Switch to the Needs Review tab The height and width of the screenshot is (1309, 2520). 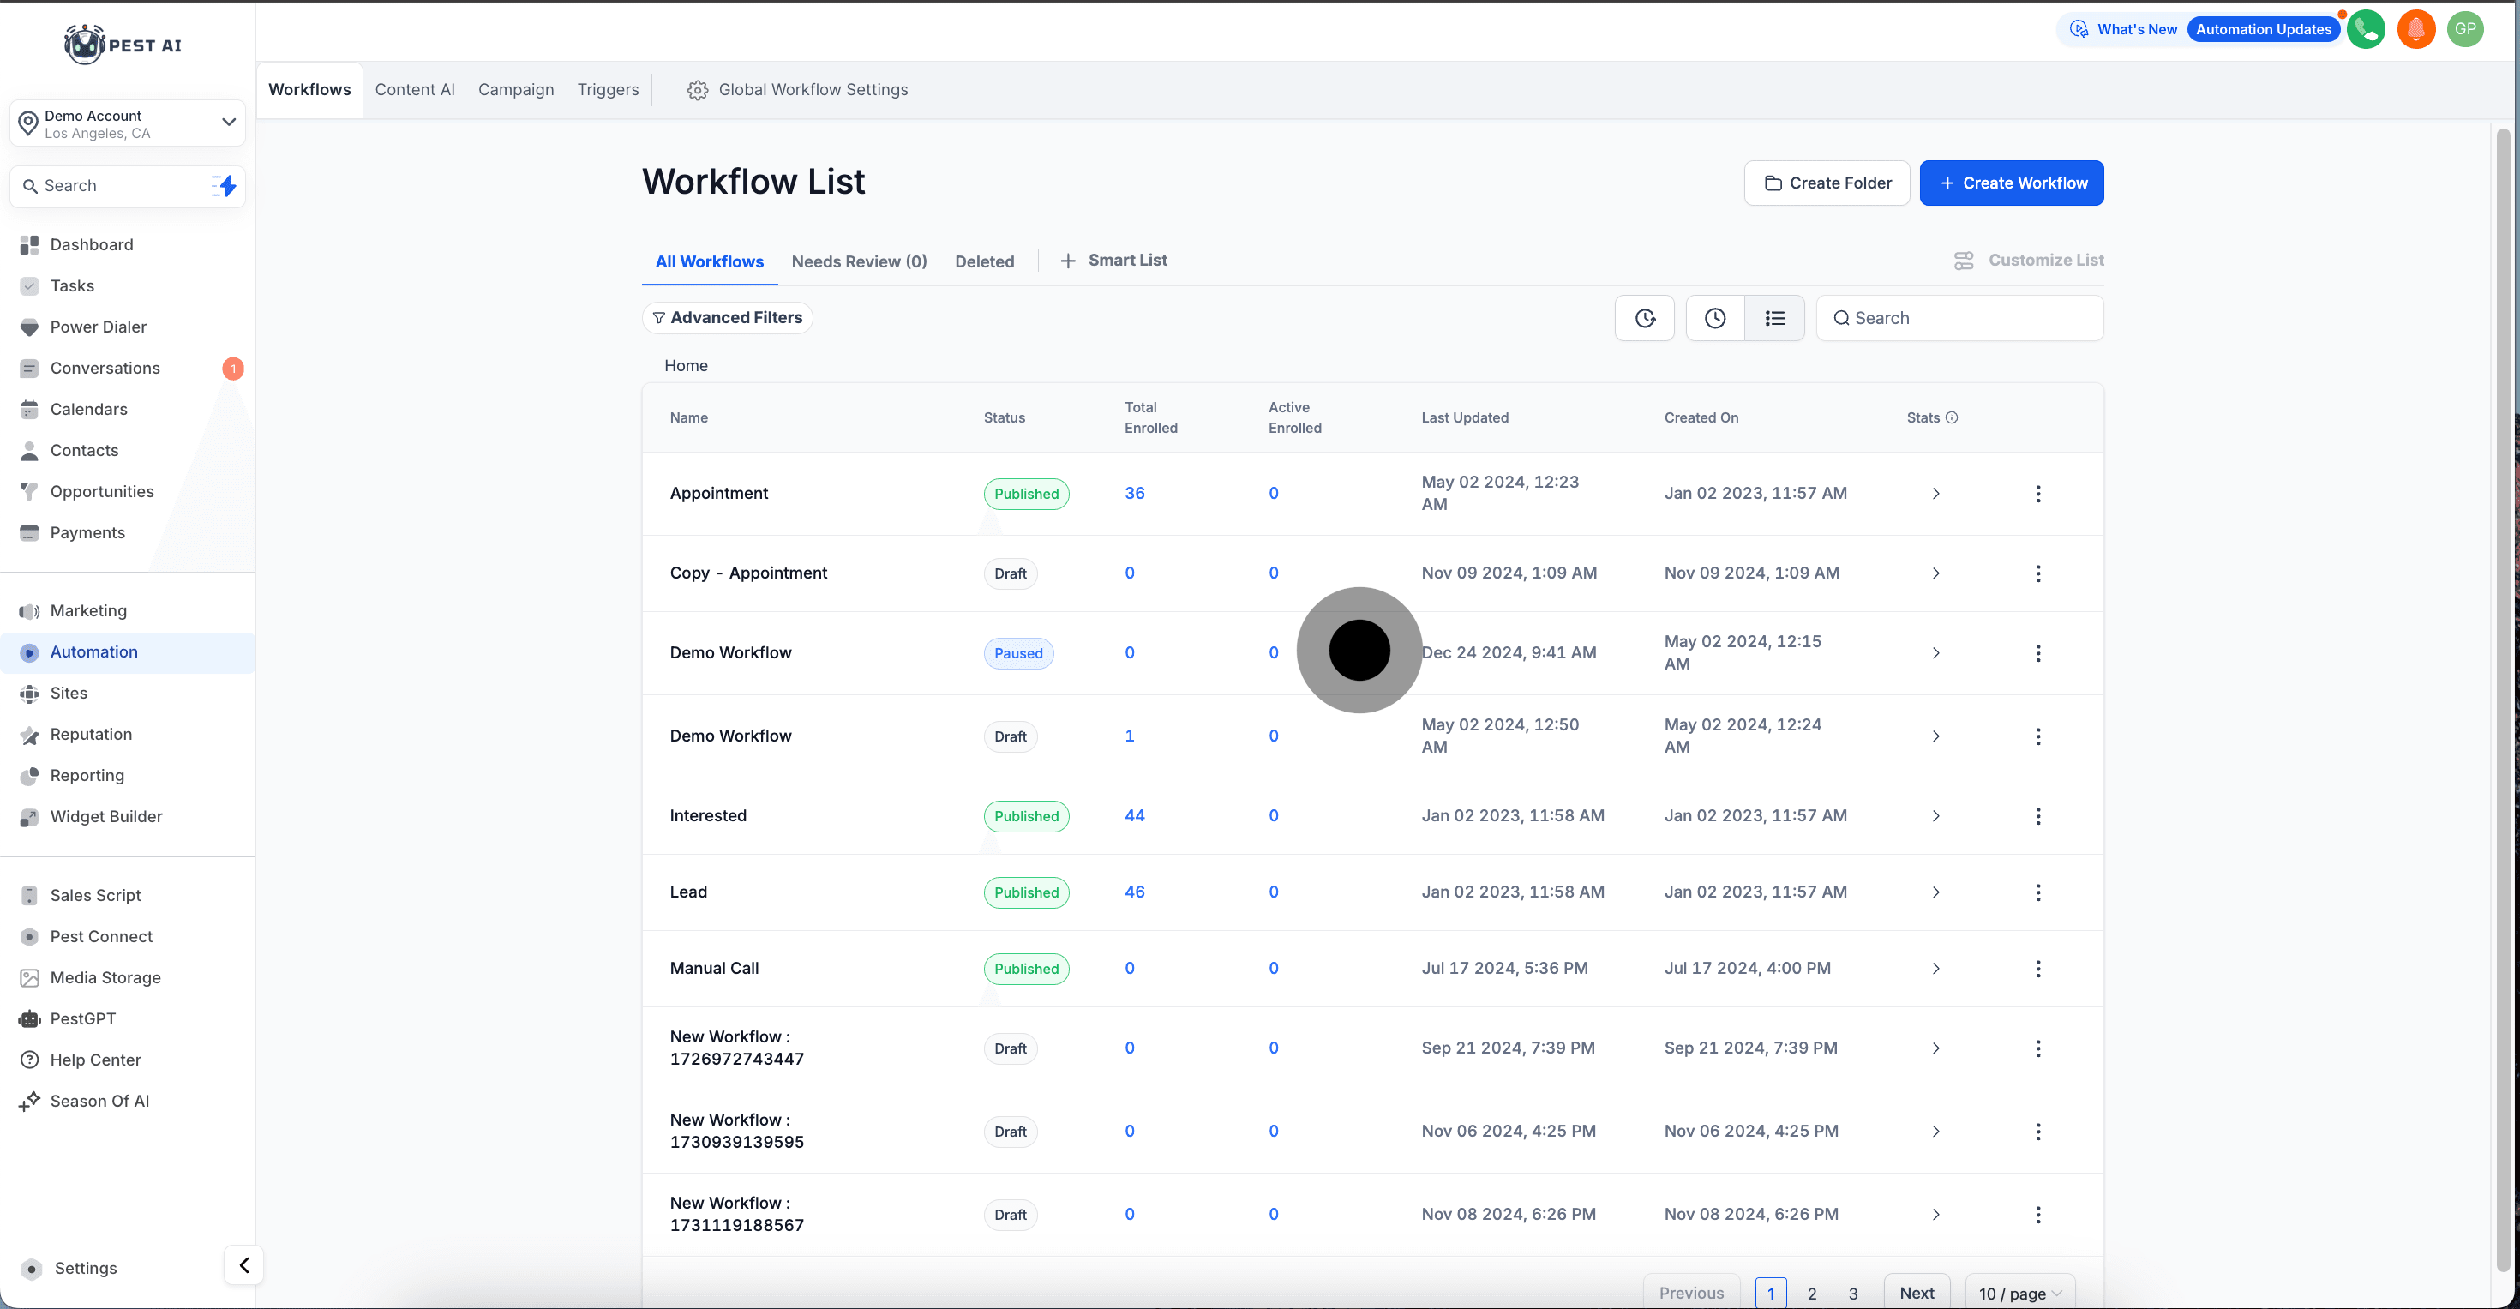pos(859,261)
